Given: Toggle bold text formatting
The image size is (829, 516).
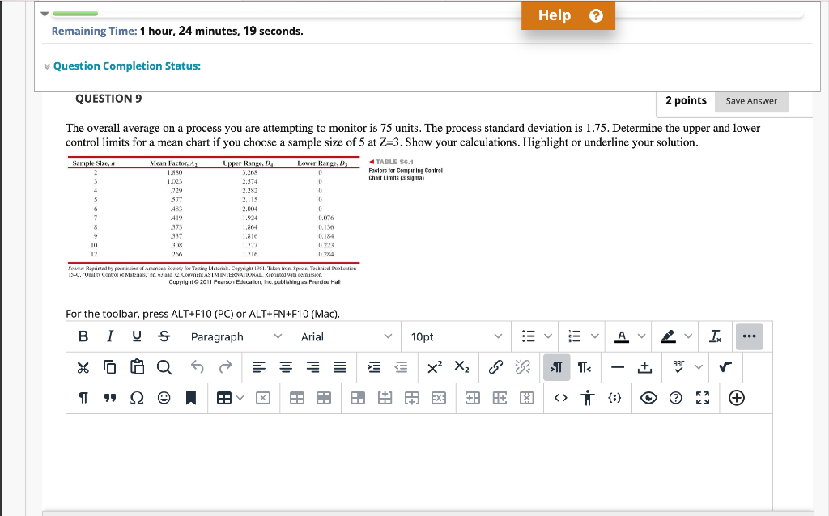Looking at the screenshot, I should pos(83,336).
